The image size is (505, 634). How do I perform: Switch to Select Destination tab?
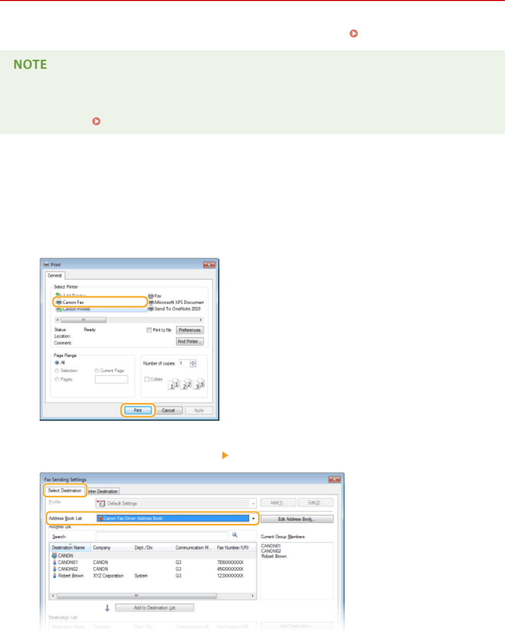pyautogui.click(x=65, y=490)
